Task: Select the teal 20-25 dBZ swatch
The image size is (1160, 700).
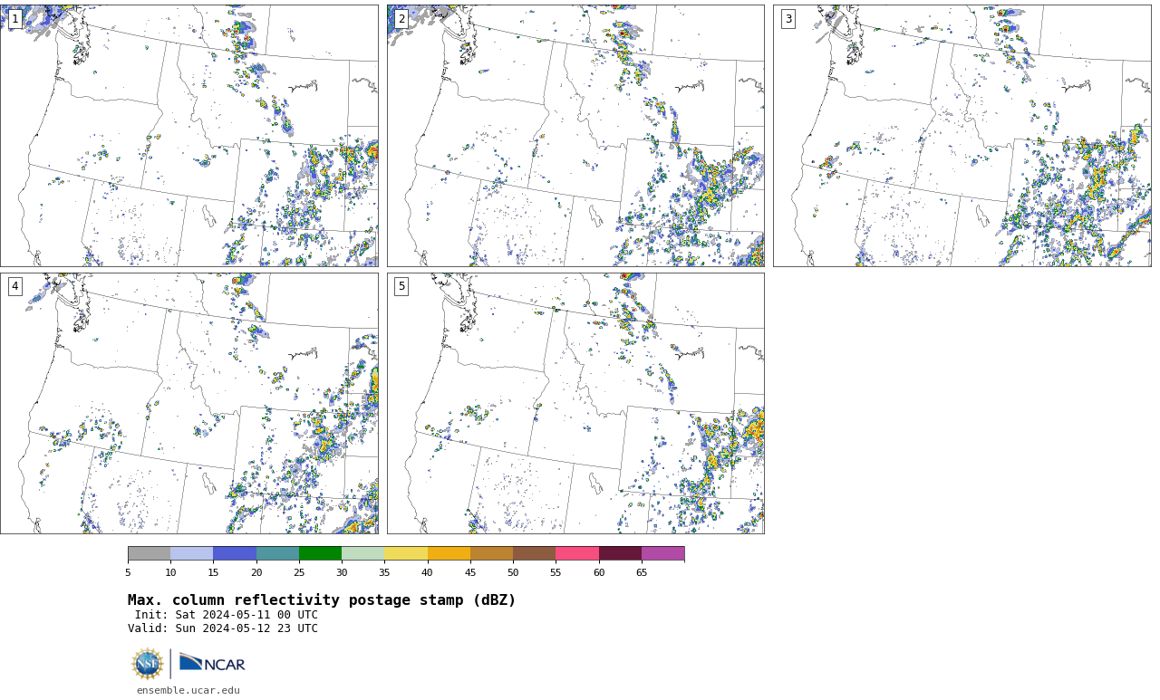Action: click(277, 553)
